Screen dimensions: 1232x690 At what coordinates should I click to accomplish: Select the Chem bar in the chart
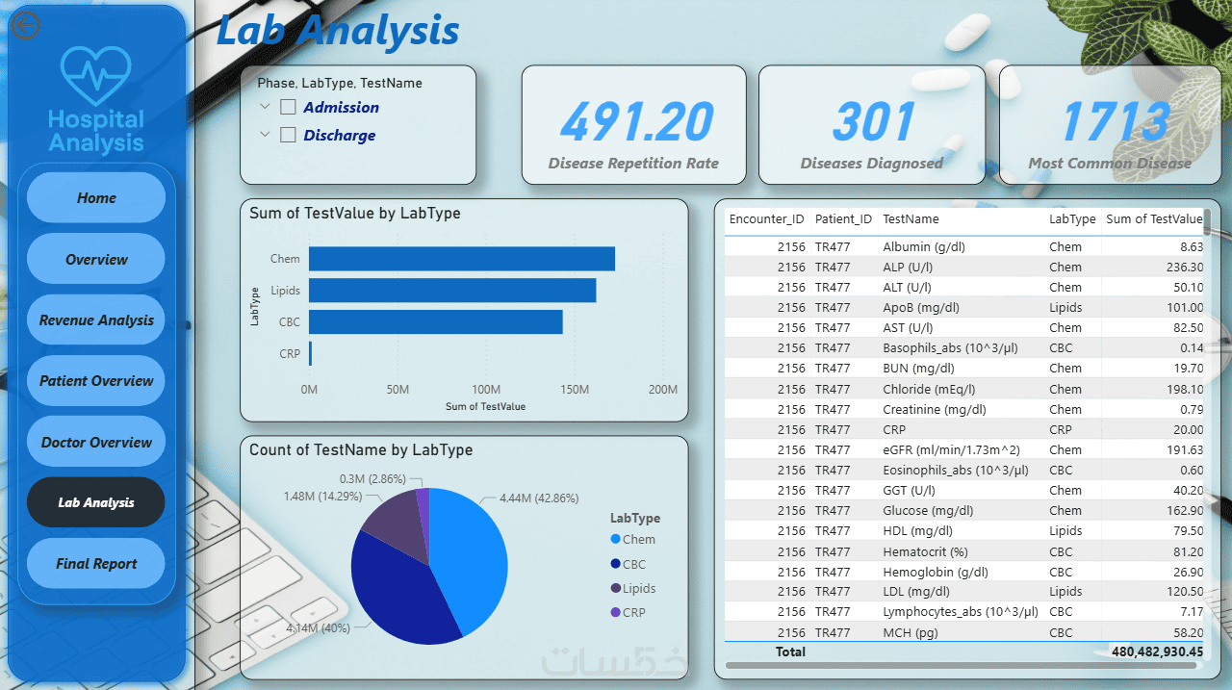[462, 259]
